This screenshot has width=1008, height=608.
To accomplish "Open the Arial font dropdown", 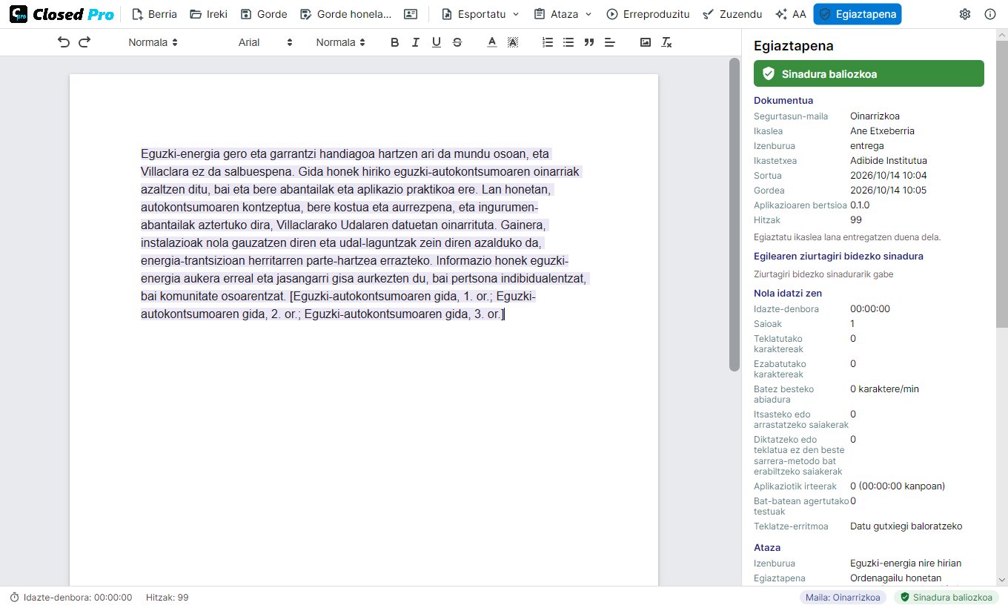I will click(x=266, y=42).
